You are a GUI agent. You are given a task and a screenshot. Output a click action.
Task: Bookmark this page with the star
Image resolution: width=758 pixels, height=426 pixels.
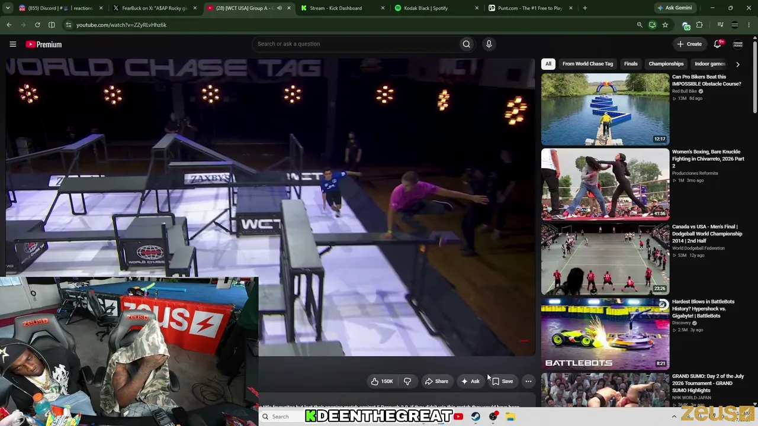[x=665, y=25]
